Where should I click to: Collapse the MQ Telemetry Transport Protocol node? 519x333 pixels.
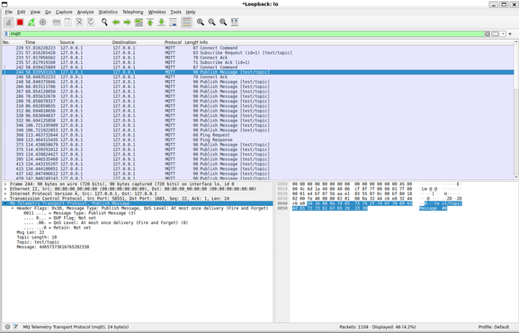coord(5,203)
